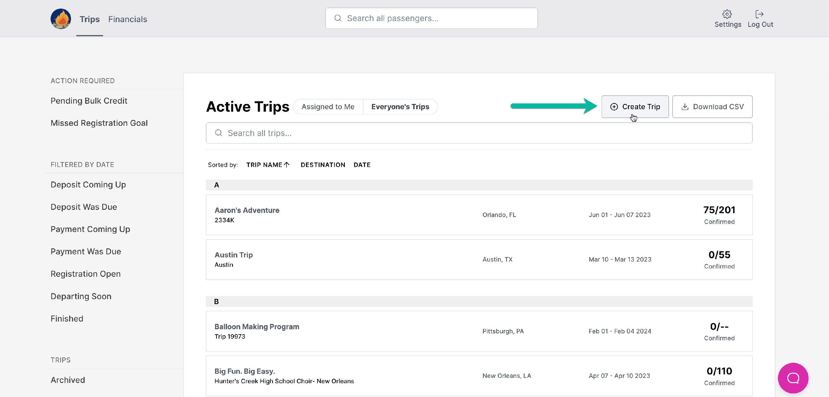Image resolution: width=829 pixels, height=397 pixels.
Task: Open the Financials tab
Action: (127, 19)
